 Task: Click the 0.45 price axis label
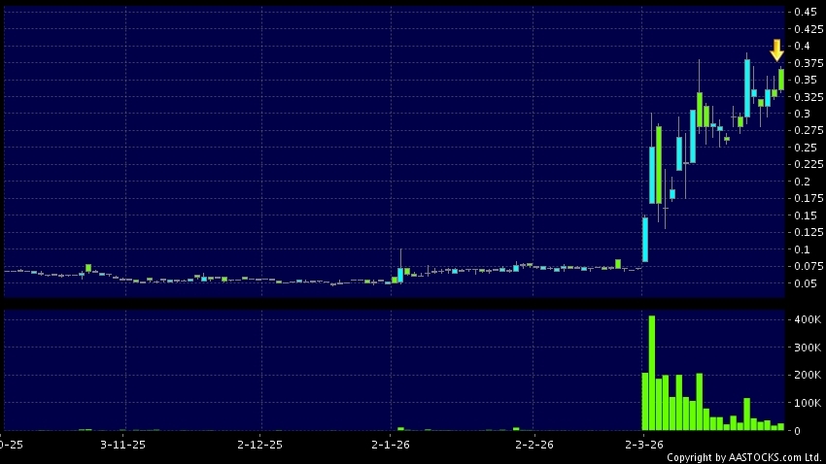click(804, 12)
